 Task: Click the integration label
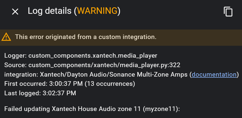[x=21, y=74]
